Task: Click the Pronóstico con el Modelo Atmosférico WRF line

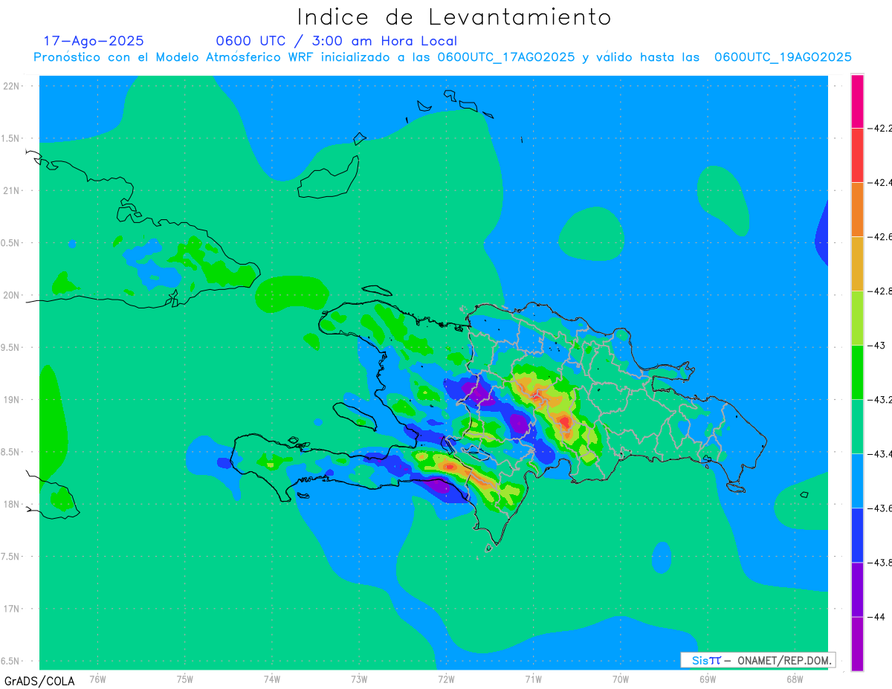Action: pyautogui.click(x=443, y=57)
